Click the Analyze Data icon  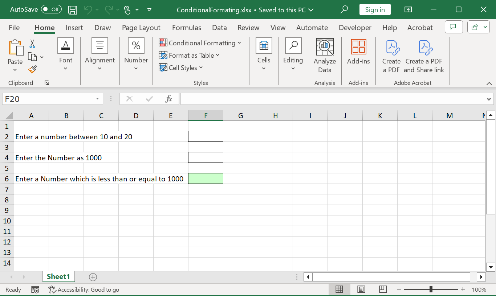coord(325,47)
